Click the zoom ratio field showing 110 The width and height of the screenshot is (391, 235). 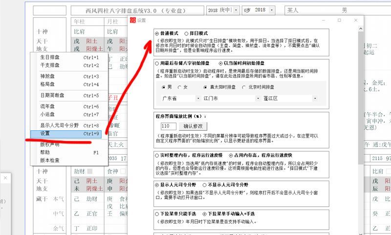point(169,126)
